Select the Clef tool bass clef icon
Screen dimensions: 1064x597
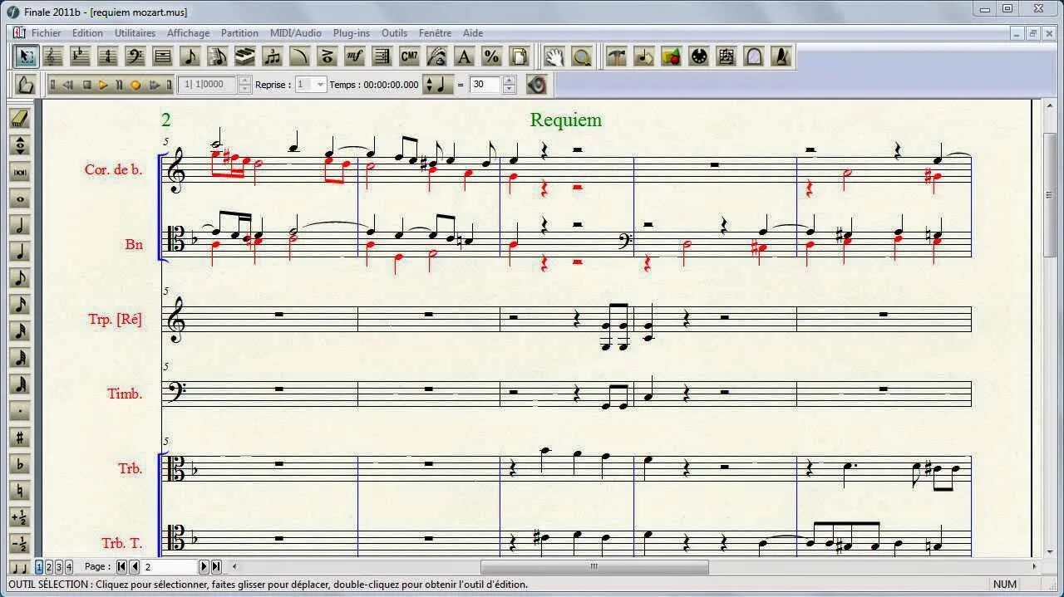point(135,56)
